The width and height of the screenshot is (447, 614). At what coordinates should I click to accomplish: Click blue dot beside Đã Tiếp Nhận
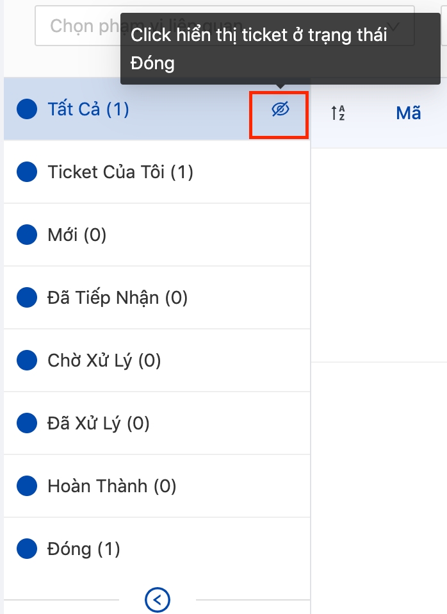coord(27,297)
